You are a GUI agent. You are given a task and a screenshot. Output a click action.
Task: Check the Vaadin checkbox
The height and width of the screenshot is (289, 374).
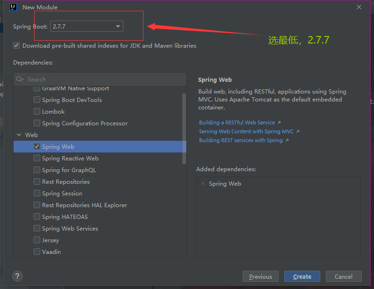pyautogui.click(x=37, y=252)
